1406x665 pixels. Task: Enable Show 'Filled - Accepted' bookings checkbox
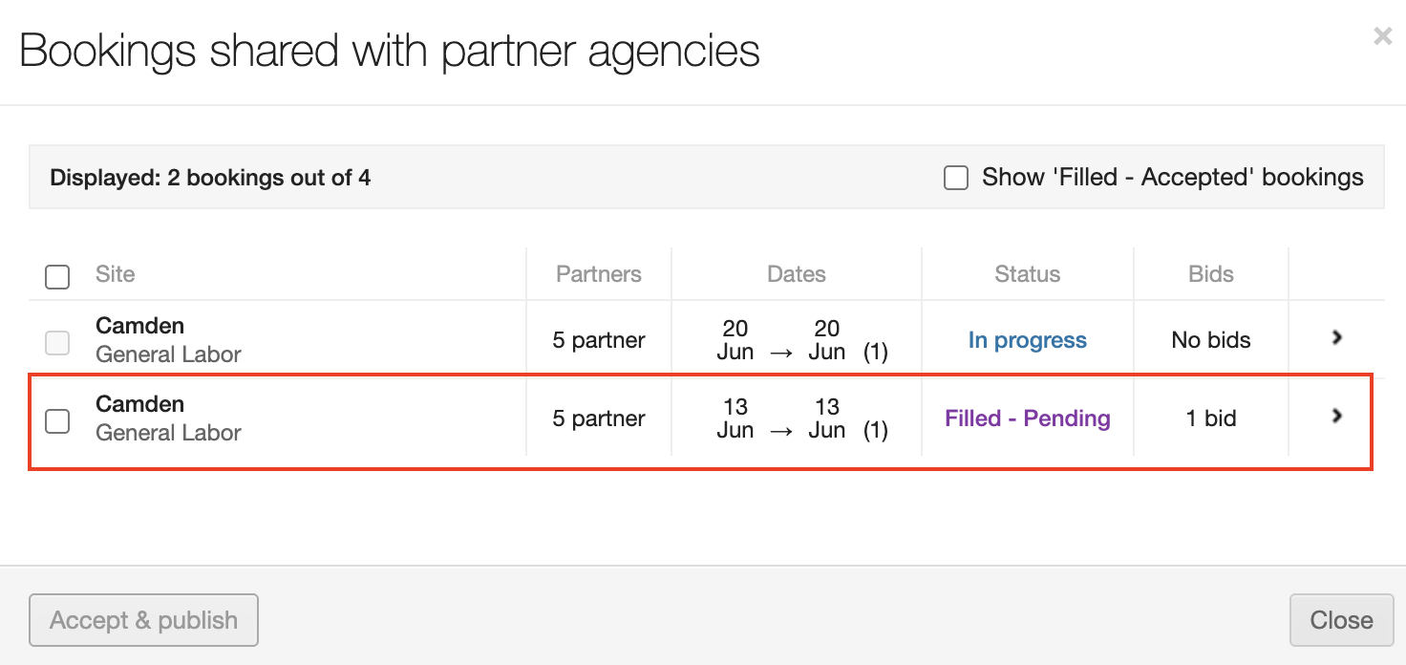click(956, 178)
